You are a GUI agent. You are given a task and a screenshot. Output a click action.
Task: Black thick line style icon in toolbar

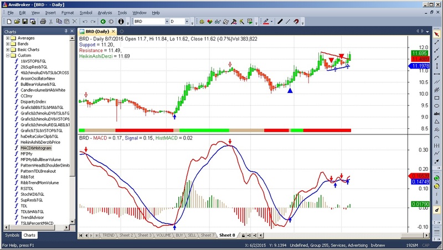pos(280,22)
